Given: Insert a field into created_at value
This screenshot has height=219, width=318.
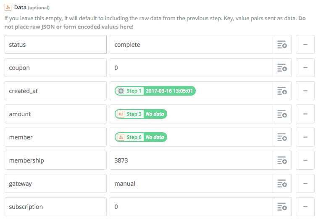Looking at the screenshot, I should point(282,91).
